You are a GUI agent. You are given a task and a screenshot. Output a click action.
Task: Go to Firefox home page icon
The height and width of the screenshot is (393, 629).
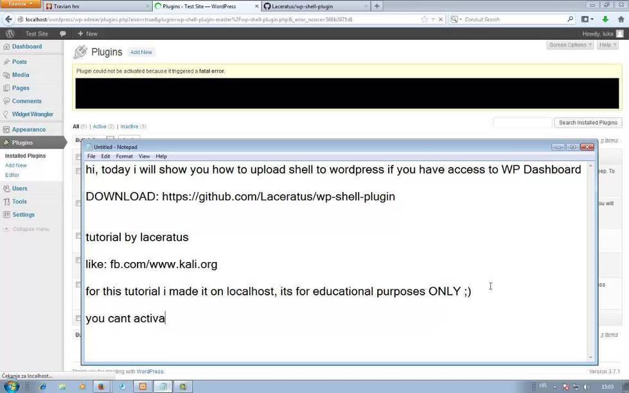[621, 19]
